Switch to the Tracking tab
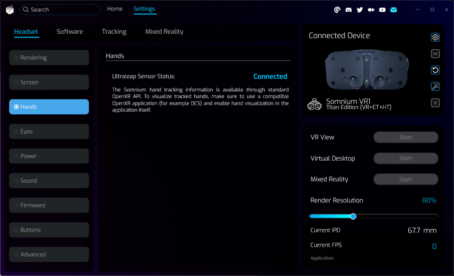Screen dimensions: 454x276 (114, 32)
